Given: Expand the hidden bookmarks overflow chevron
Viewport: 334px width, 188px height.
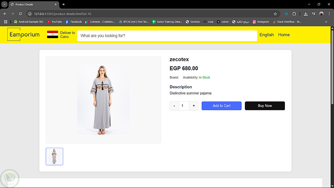Looking at the screenshot, I should click(x=326, y=22).
